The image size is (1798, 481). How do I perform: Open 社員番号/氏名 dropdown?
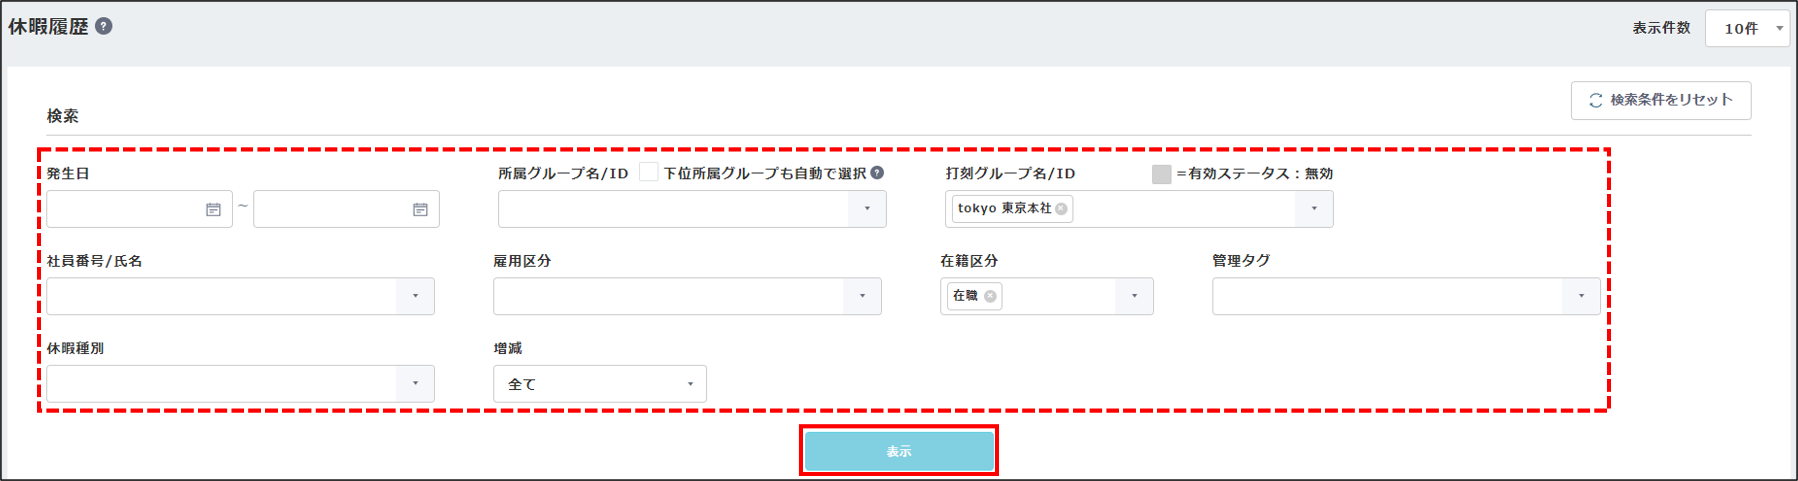(x=415, y=296)
